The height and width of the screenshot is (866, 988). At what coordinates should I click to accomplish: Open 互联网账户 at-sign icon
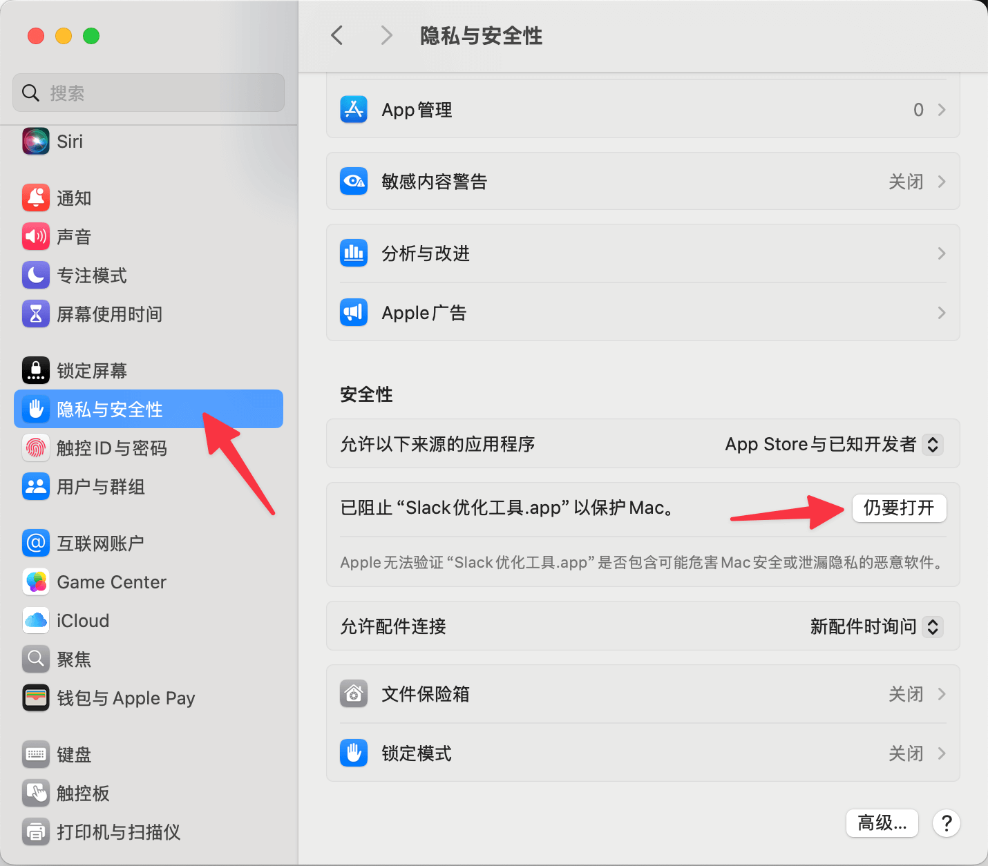click(x=36, y=543)
